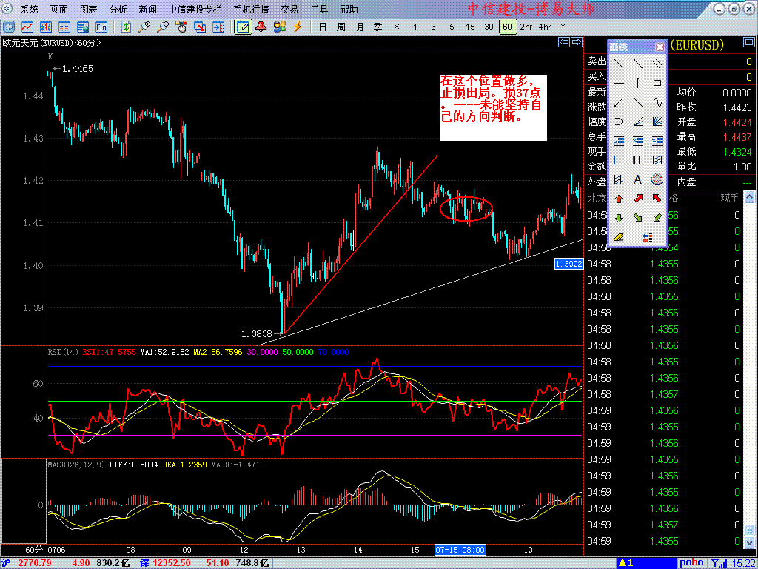Open the line chart view icon
Screen dimensions: 758x569
click(27, 27)
